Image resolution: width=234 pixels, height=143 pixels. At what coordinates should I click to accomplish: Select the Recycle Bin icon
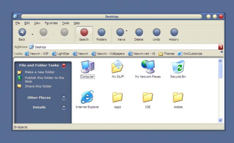[178, 69]
